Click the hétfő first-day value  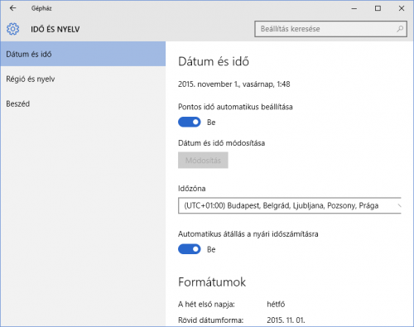point(276,304)
